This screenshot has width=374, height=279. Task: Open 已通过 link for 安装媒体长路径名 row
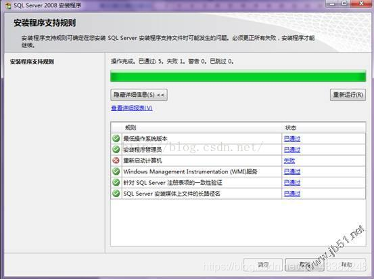(292, 194)
